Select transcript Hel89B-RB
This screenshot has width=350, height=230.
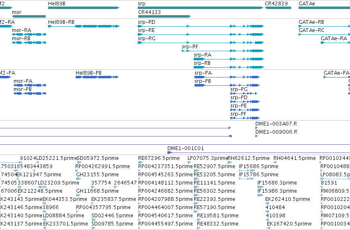click(84, 26)
